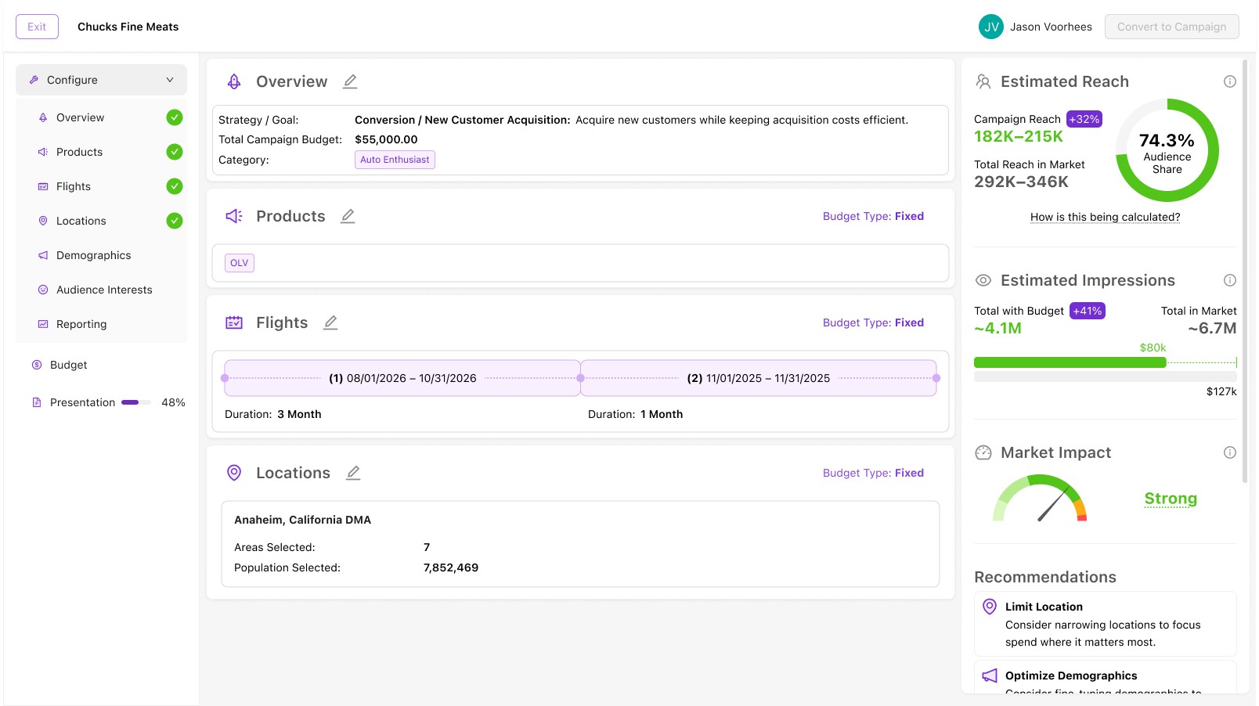Screen dimensions: 1259x706
Task: Edit the Overview section via pencil icon
Action: coord(350,81)
